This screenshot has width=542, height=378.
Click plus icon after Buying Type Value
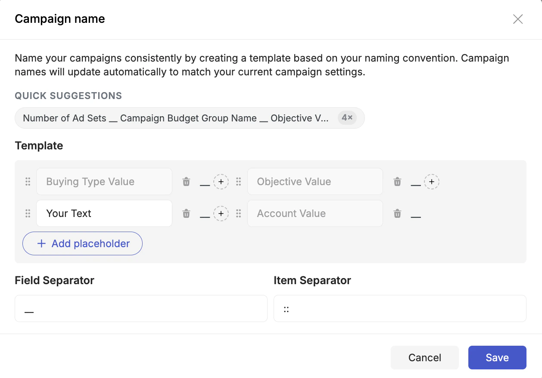[x=221, y=182]
